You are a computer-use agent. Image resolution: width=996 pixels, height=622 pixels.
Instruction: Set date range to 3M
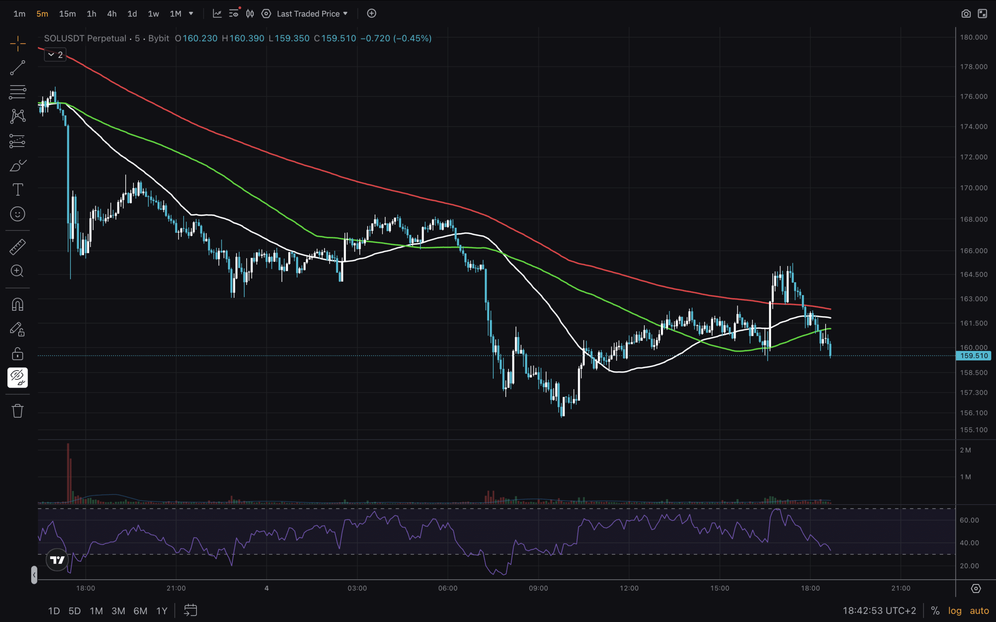click(118, 610)
